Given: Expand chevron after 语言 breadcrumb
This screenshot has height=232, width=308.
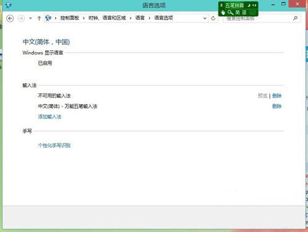Looking at the screenshot, I should [150, 18].
